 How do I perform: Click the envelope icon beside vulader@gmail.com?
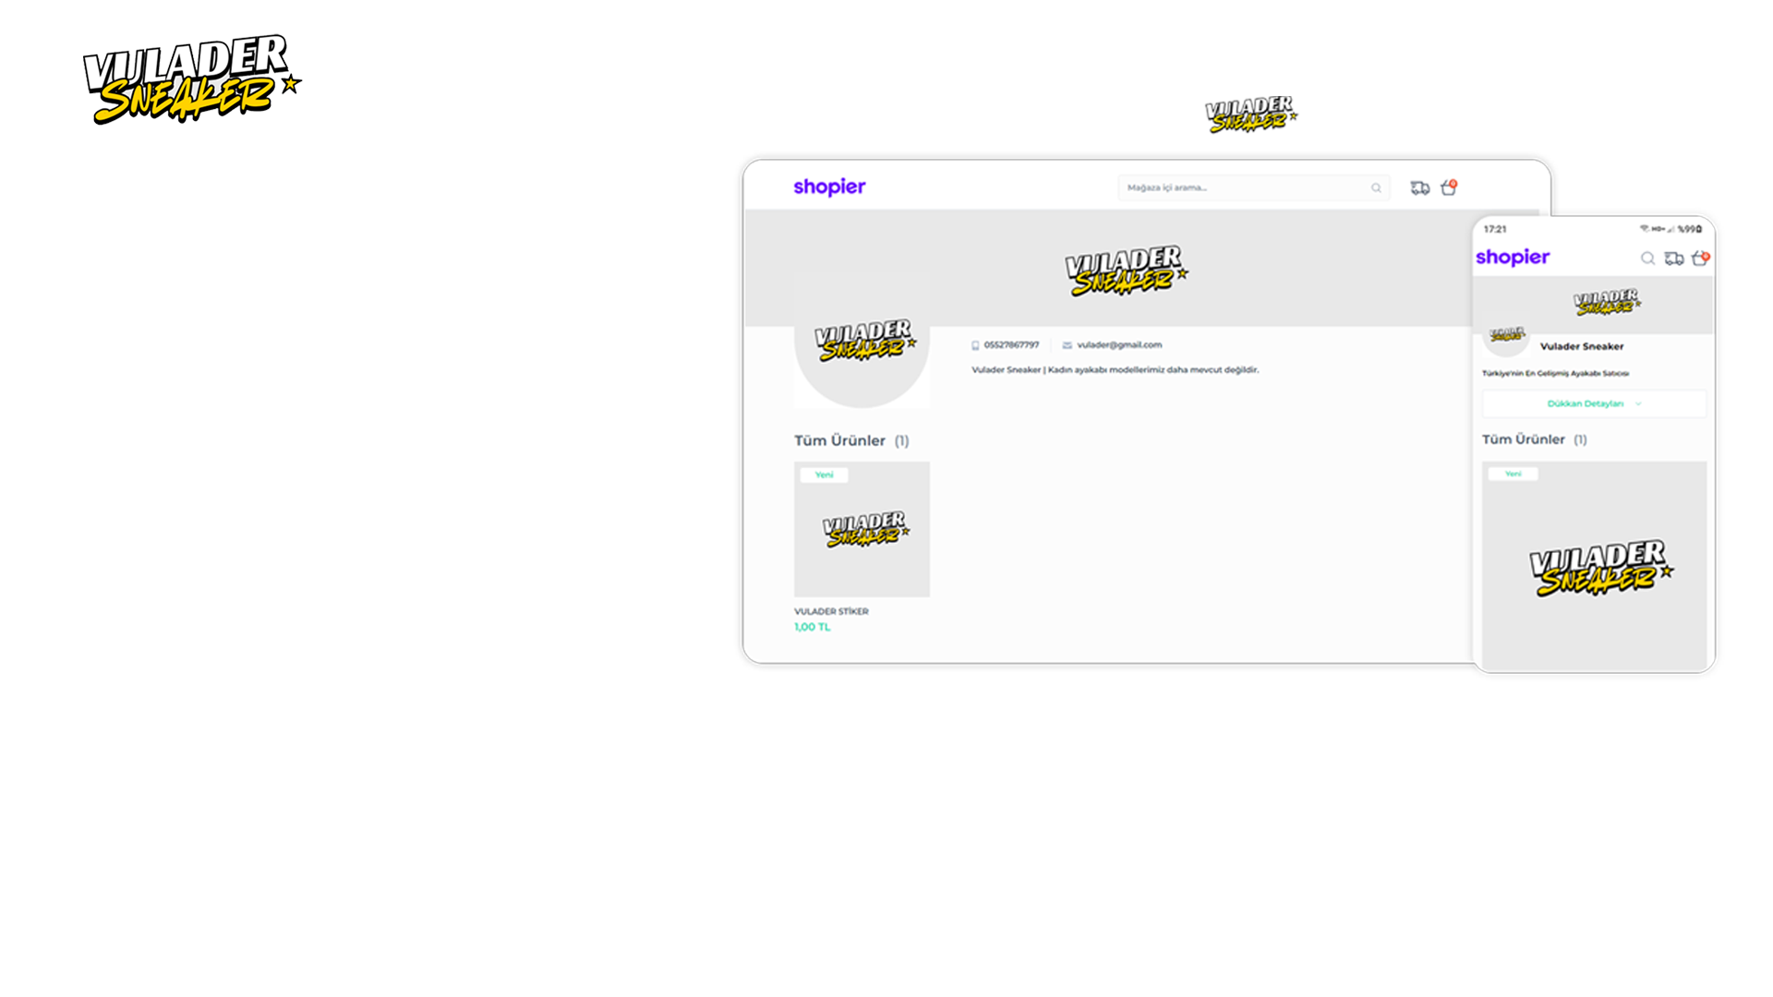coord(1067,345)
